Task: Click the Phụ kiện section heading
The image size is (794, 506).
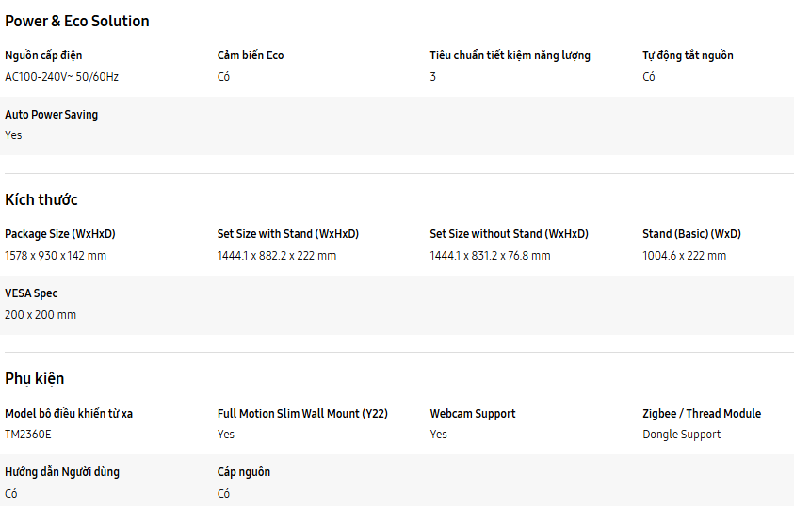Action: [35, 378]
